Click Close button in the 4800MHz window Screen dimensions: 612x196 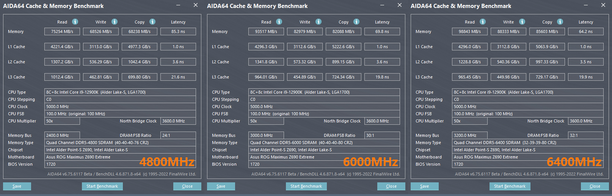click(187, 186)
